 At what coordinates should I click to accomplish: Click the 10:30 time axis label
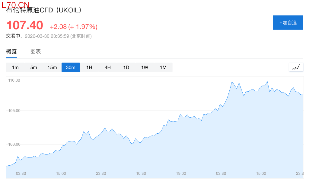tap(141, 174)
